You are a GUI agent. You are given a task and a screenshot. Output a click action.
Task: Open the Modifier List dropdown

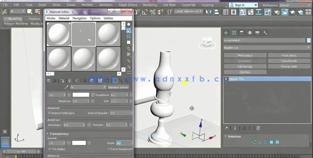[x=267, y=48]
